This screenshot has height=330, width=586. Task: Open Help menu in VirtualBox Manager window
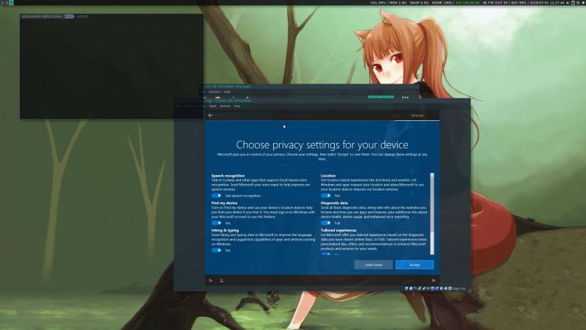pyautogui.click(x=227, y=92)
